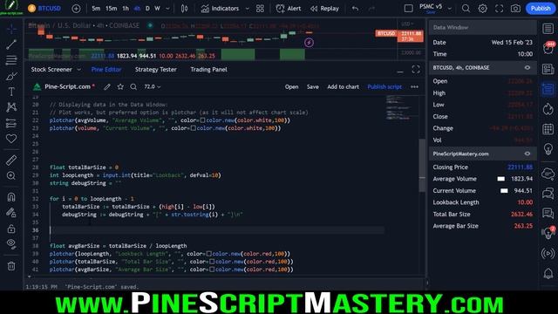Open the Stock Screener tab
Image resolution: width=558 pixels, height=314 pixels.
tap(51, 70)
